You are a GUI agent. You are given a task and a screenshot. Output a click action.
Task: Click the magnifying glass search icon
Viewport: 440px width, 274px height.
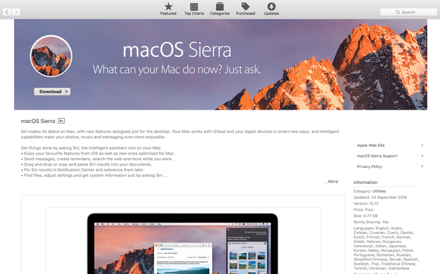pos(398,12)
